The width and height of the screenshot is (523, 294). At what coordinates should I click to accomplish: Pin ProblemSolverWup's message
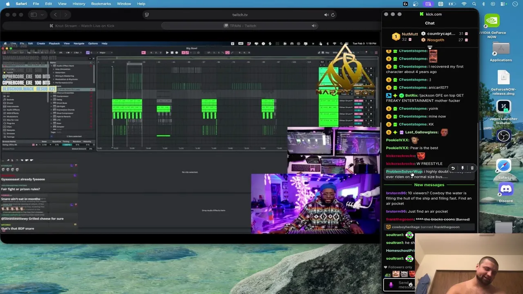coord(463,168)
